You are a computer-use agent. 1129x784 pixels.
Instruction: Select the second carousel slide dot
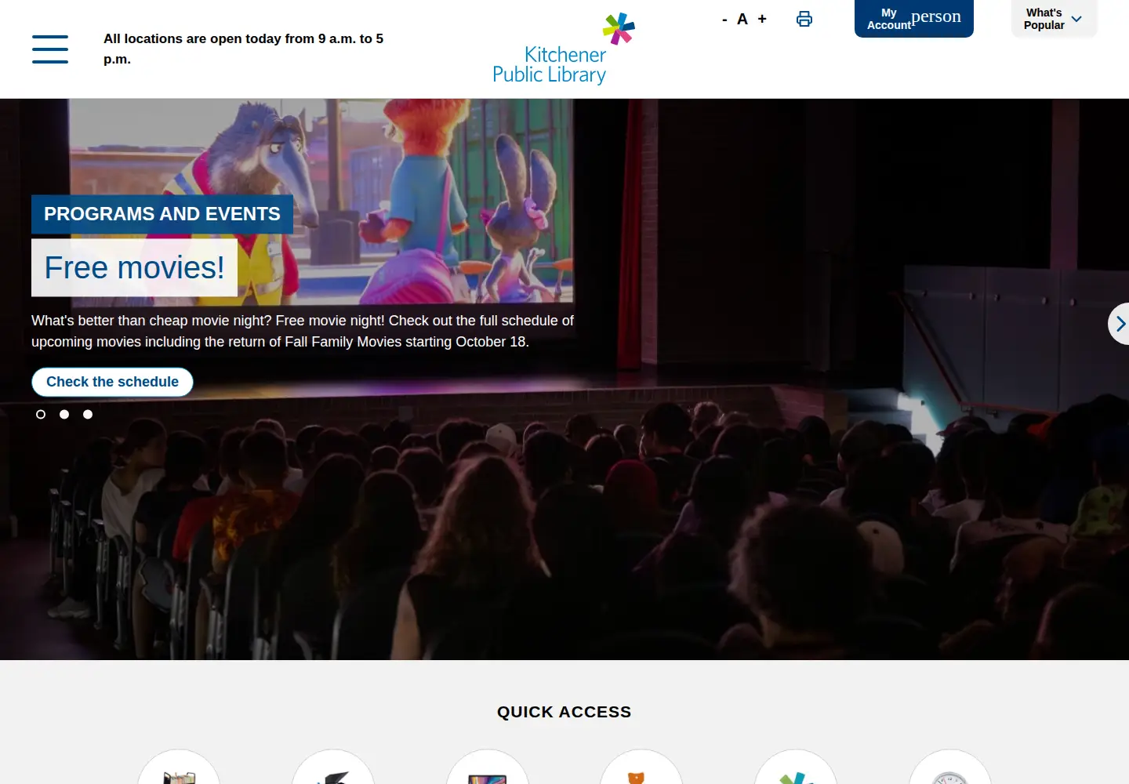64,414
